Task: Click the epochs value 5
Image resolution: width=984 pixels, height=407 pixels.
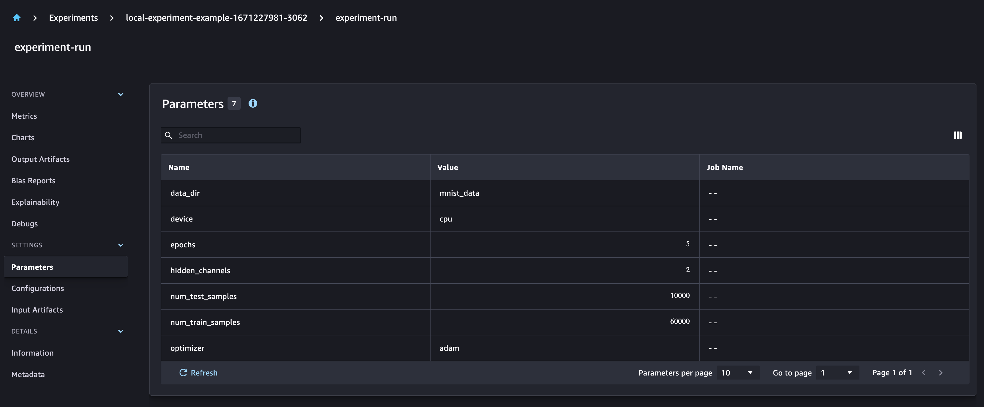Action: [687, 244]
